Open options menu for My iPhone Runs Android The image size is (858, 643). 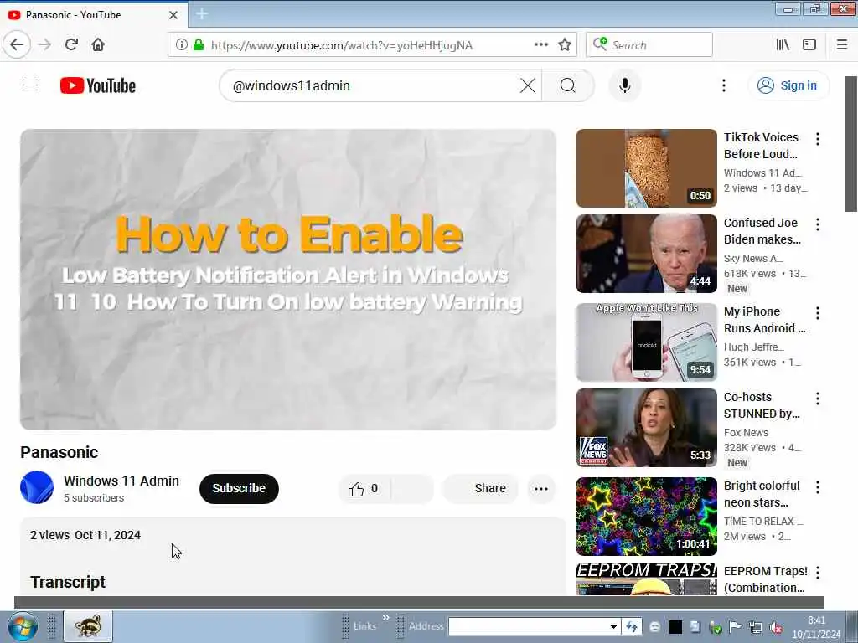(818, 313)
